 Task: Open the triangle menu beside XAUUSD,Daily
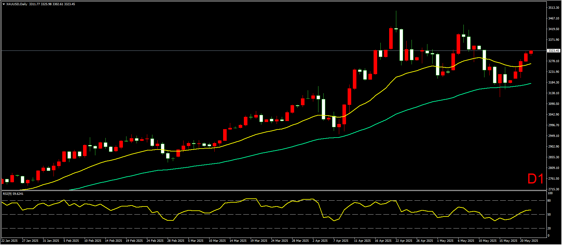tap(4, 4)
